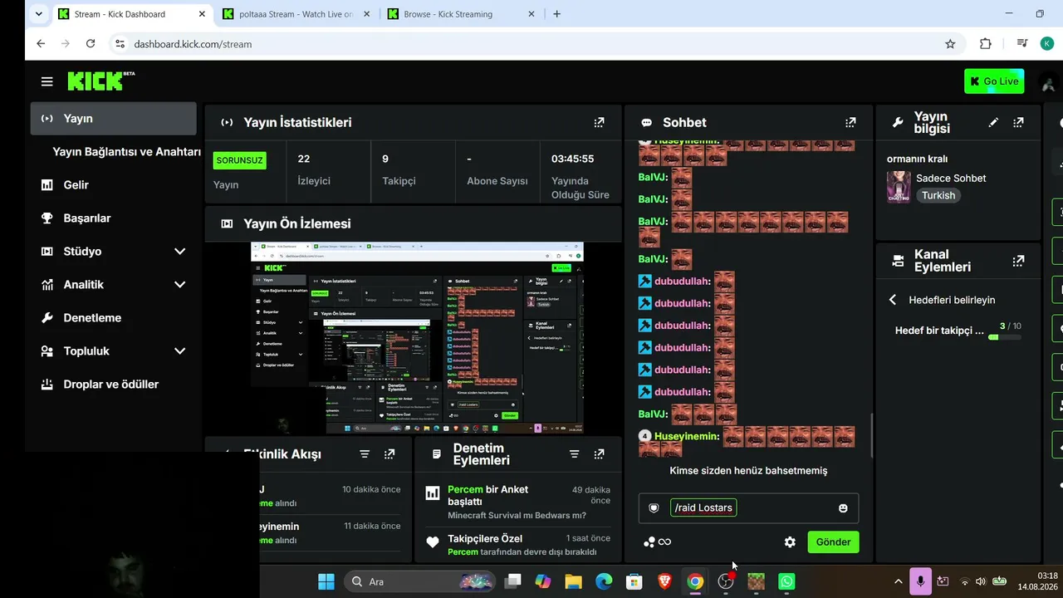This screenshot has width=1063, height=598.
Task: Go back in the browser
Action: pyautogui.click(x=41, y=43)
